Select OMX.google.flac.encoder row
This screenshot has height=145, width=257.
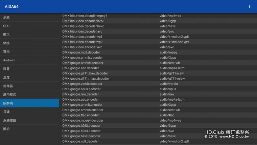[x=160, y=115]
